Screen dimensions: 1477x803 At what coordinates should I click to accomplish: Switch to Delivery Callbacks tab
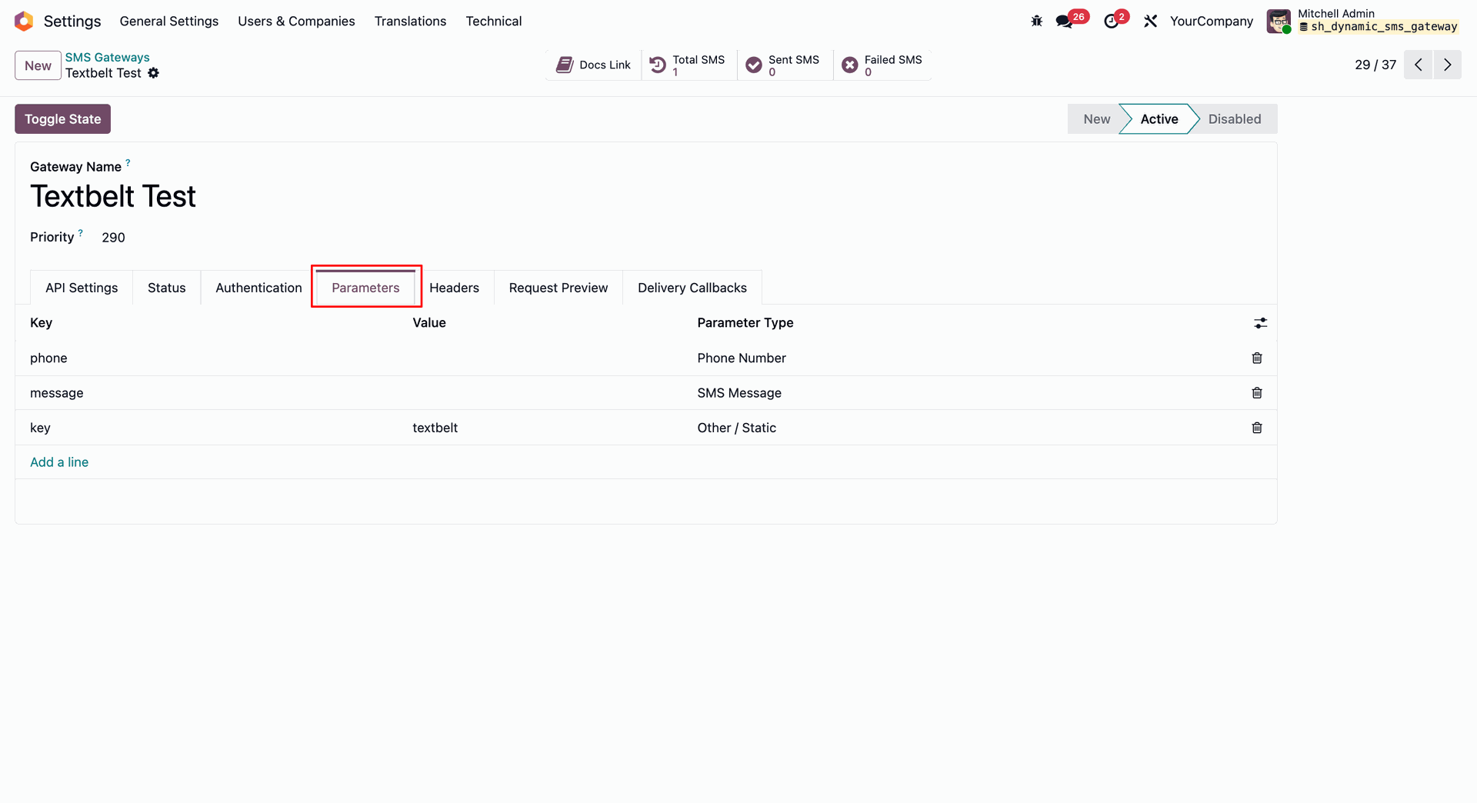692,288
